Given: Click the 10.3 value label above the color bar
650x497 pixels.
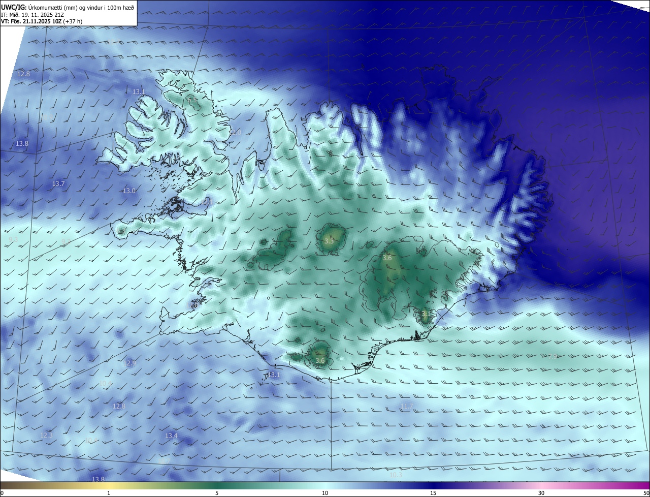Looking at the screenshot, I should [396, 475].
